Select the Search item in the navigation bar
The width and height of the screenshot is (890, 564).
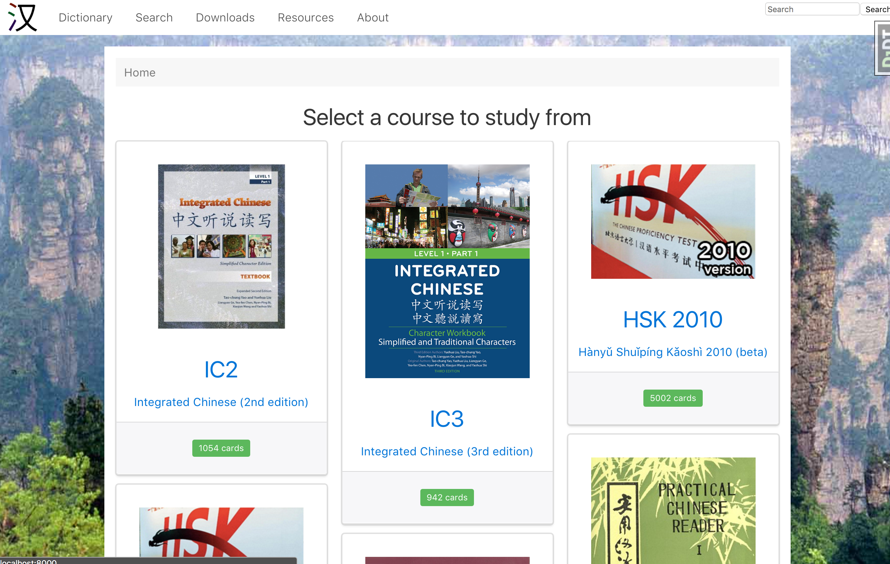point(154,18)
